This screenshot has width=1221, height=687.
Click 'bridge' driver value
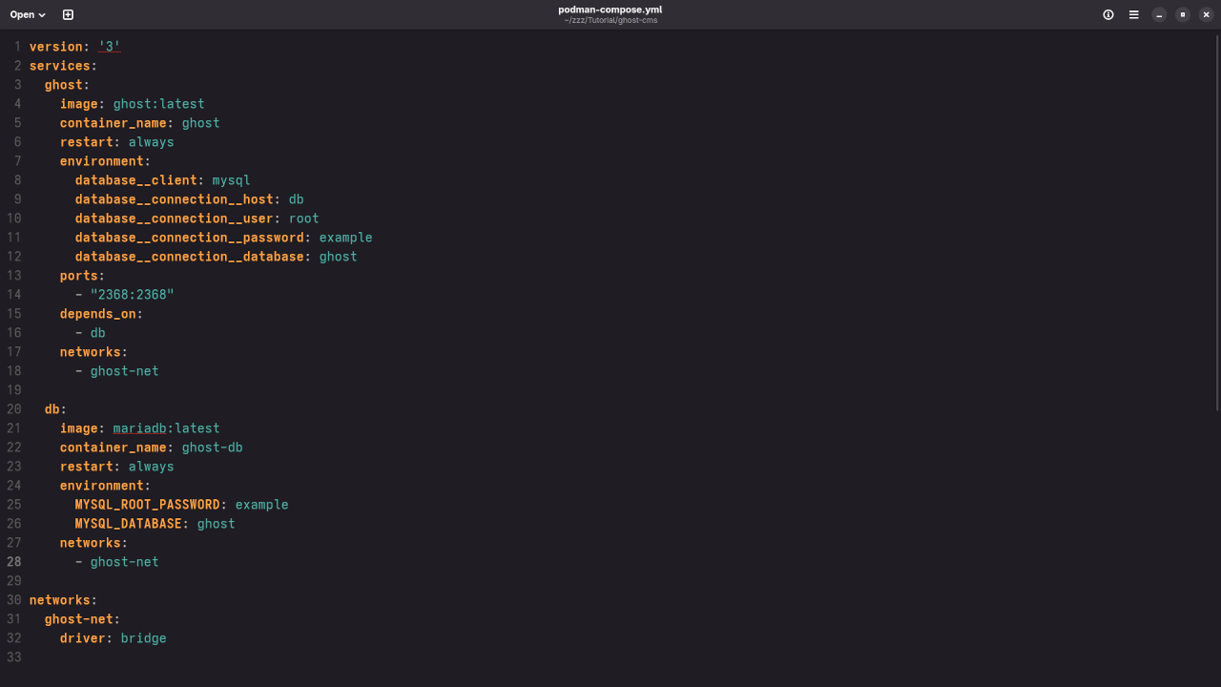click(144, 638)
